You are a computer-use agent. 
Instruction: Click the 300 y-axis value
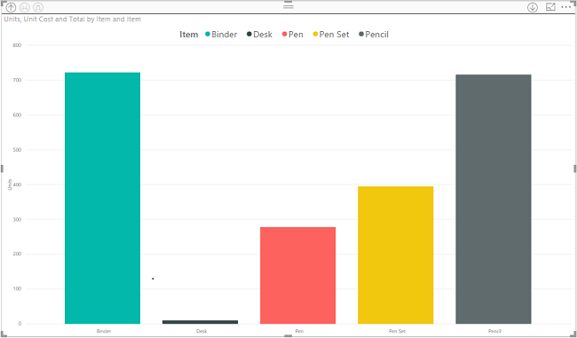tap(17, 220)
